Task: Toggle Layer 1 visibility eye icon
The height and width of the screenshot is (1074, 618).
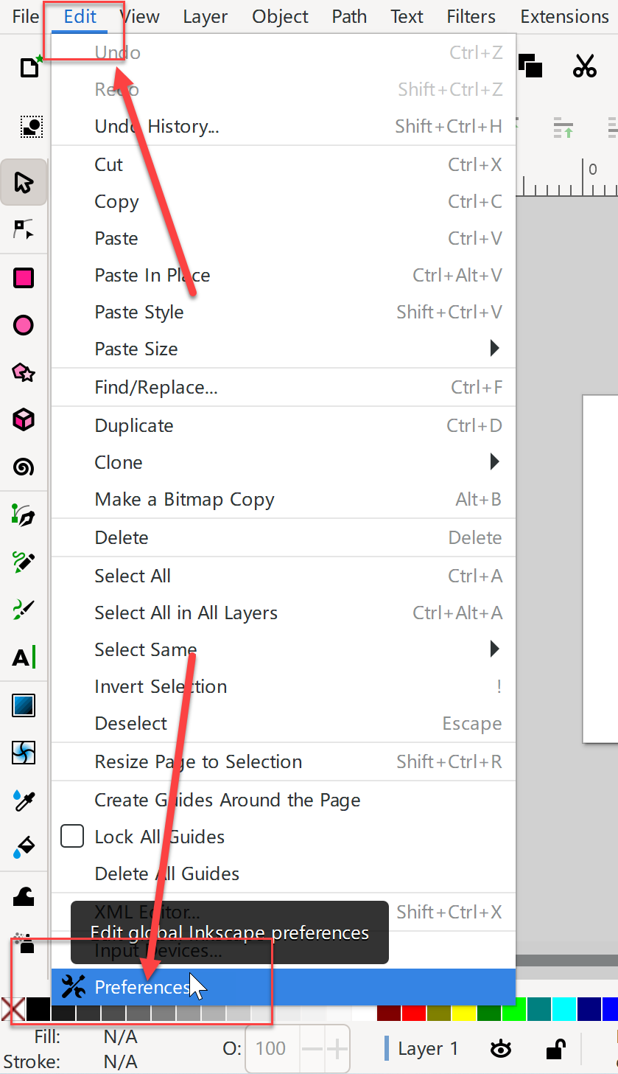Action: click(x=501, y=1049)
